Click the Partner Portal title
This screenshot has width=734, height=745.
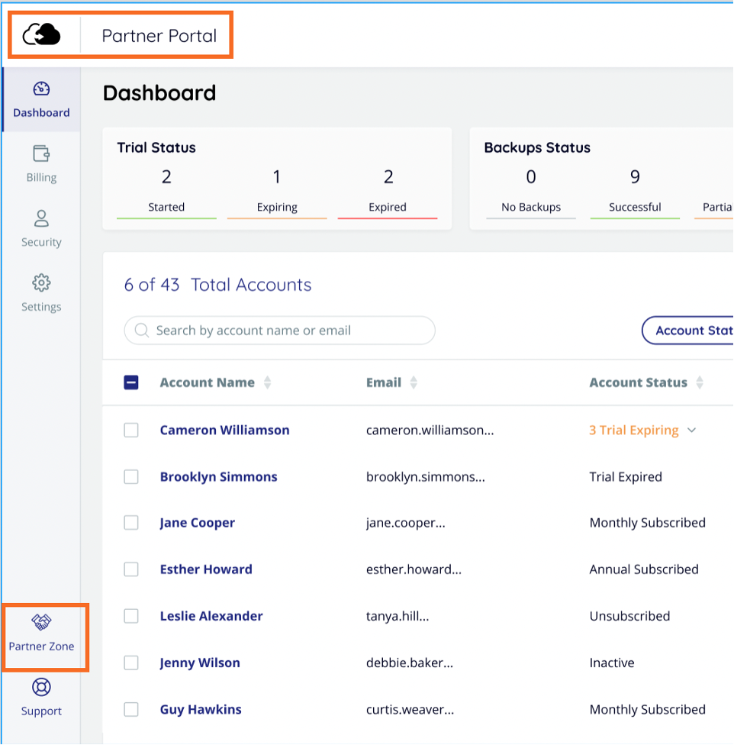point(159,36)
